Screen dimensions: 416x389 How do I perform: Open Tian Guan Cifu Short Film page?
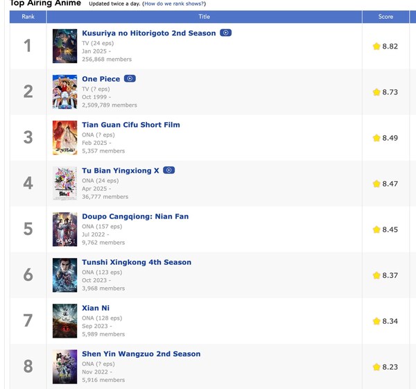pos(130,125)
